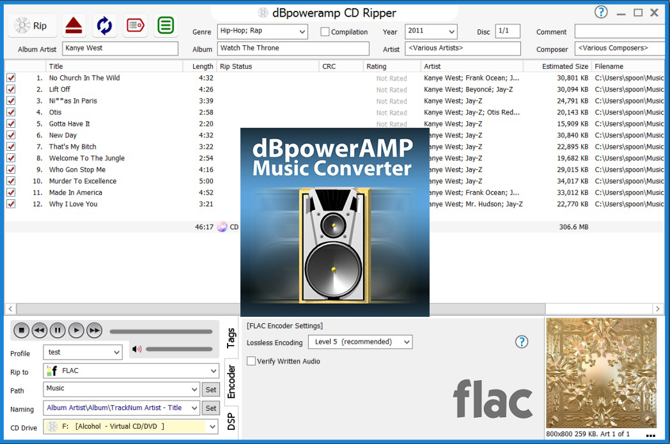Screen dimensions: 670x444
Task: Click the dBpowerAMP Music Converter splash image
Action: 335,222
